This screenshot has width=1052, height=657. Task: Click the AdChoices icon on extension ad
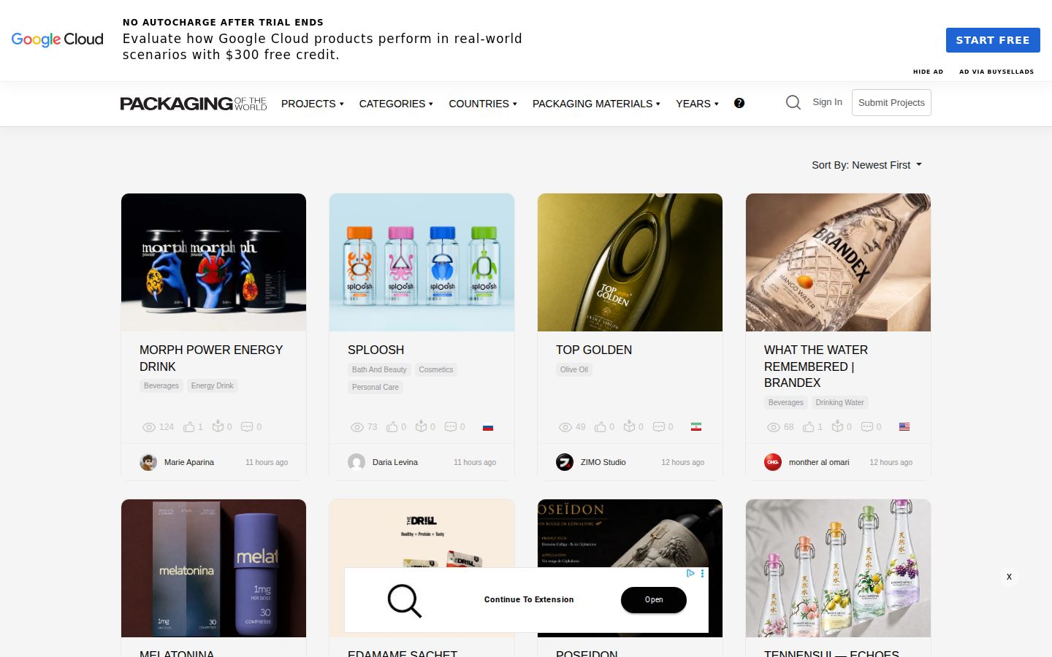coord(690,574)
